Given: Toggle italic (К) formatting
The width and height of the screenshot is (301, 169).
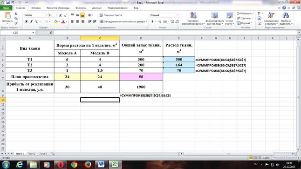Looking at the screenshot, I should (31, 21).
